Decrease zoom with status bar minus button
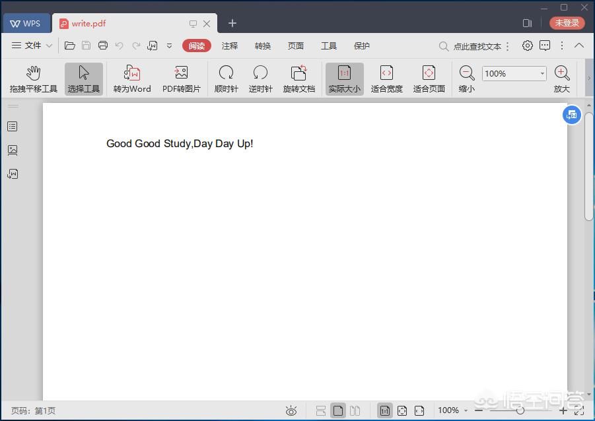This screenshot has width=595, height=421. point(479,410)
